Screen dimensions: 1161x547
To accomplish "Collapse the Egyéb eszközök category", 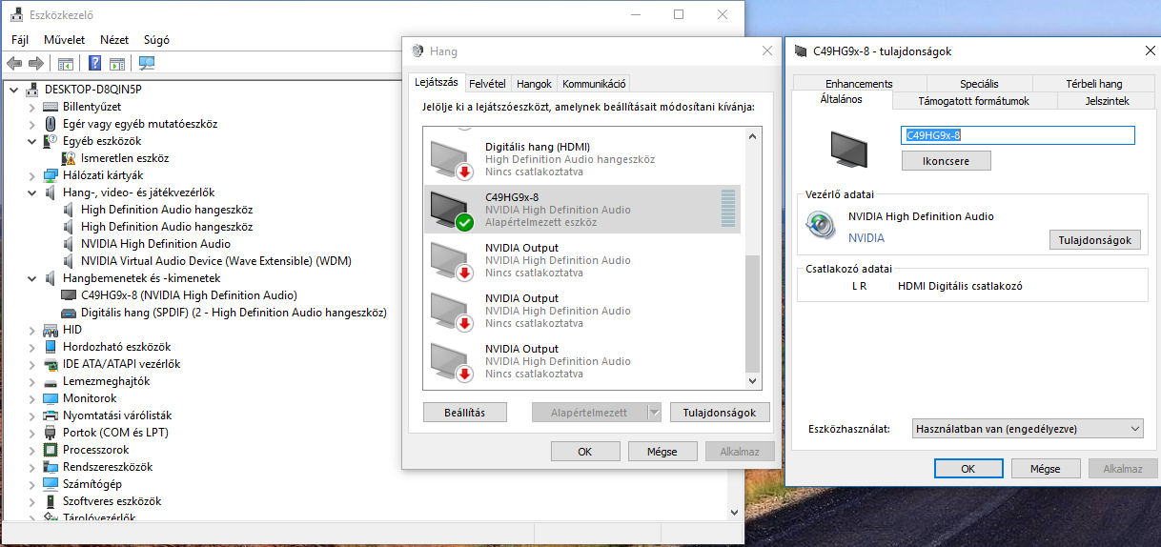I will click(x=31, y=141).
